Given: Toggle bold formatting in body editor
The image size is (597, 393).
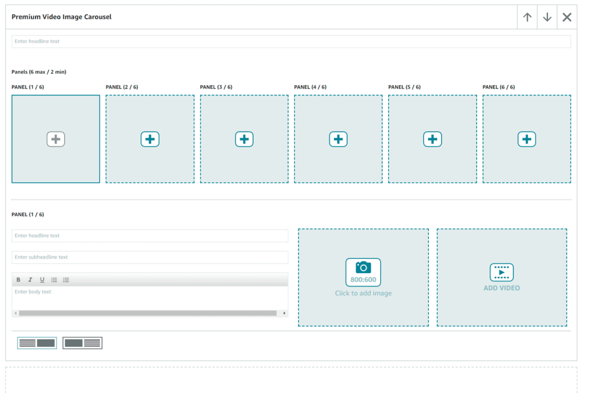Looking at the screenshot, I should pyautogui.click(x=18, y=279).
